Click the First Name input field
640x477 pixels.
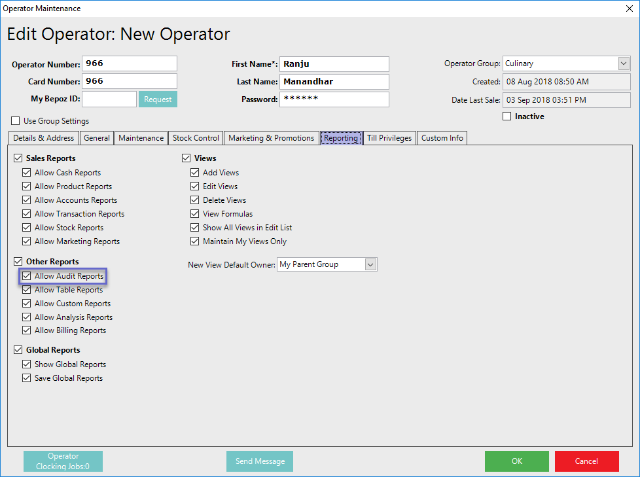point(334,64)
